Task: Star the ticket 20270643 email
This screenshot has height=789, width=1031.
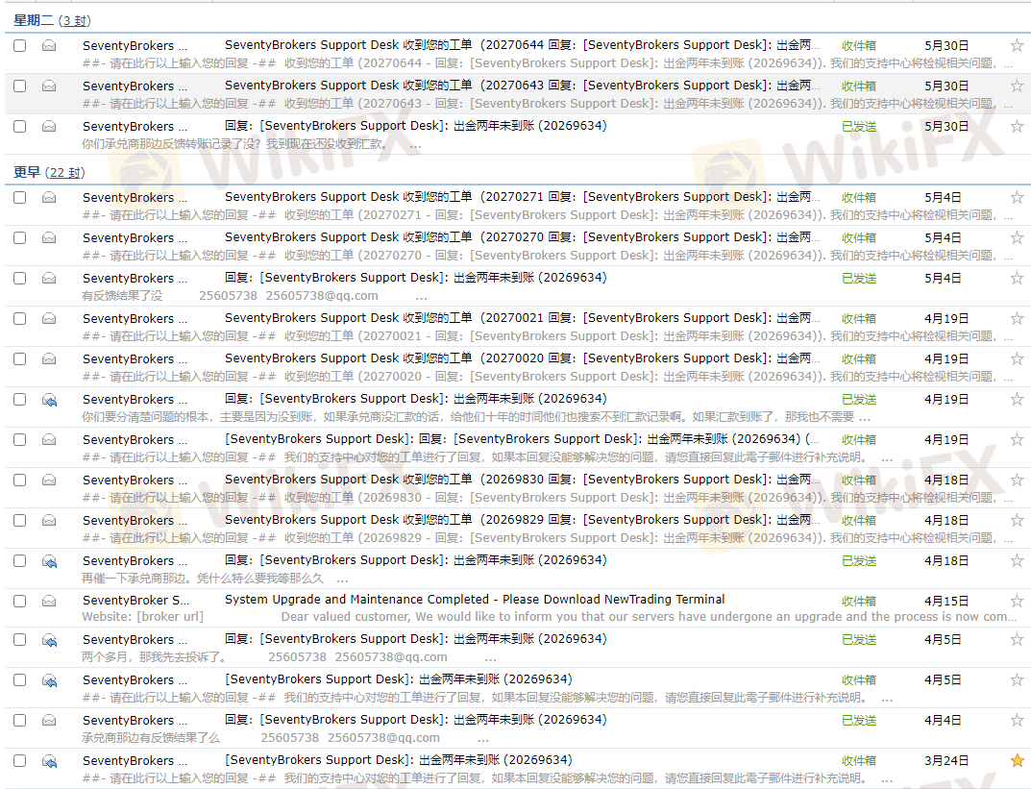Action: 1017,86
